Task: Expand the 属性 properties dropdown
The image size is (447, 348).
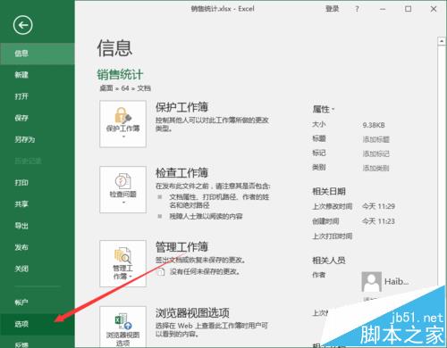Action: tap(324, 110)
